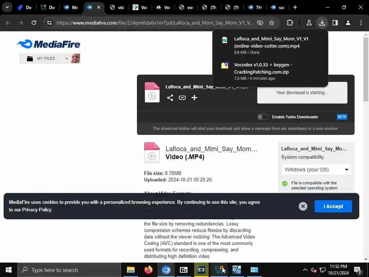The image size is (369, 277).
Task: Bookmark this page with star icon
Action: pyautogui.click(x=272, y=23)
